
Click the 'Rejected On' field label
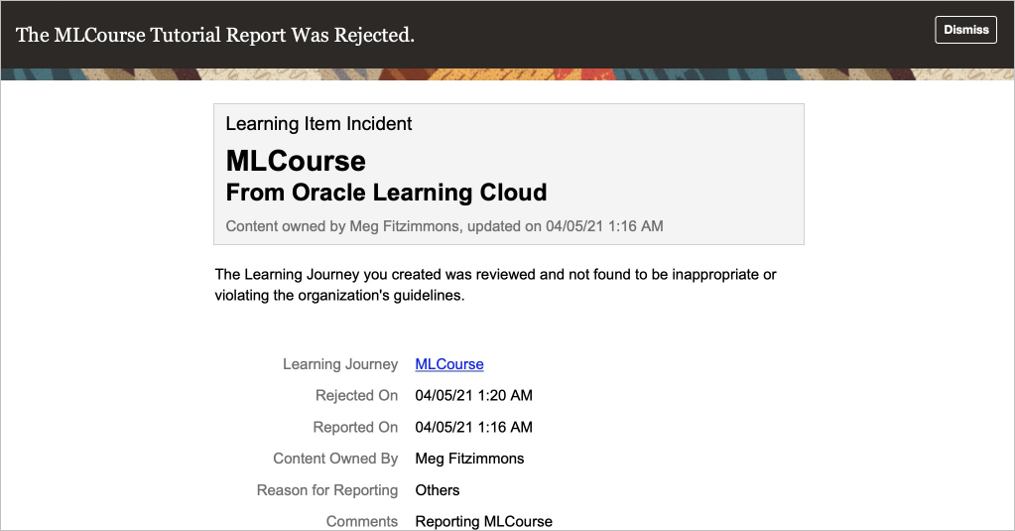point(356,395)
